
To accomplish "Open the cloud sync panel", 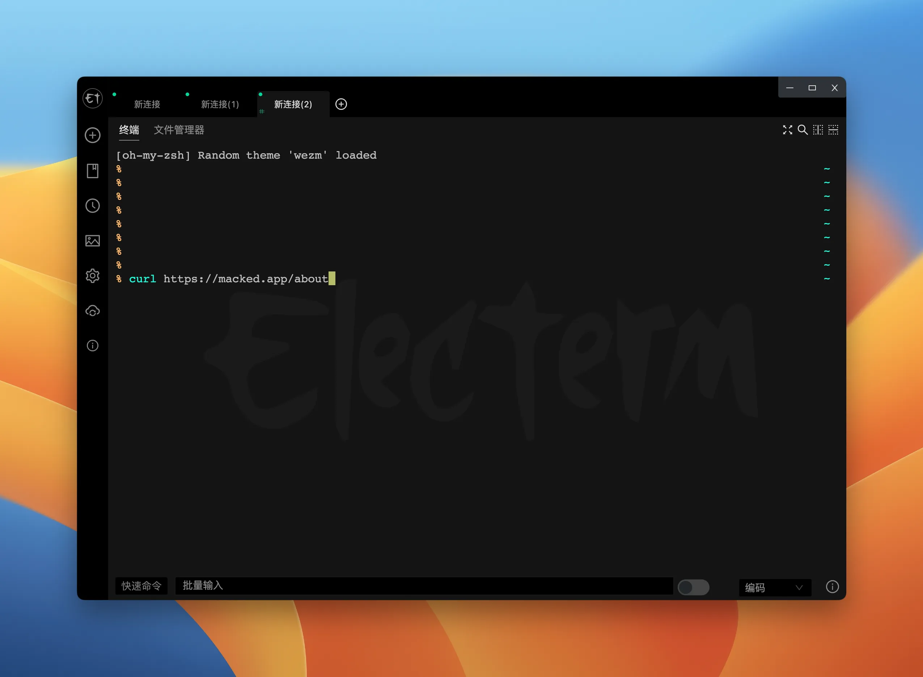I will [x=92, y=311].
